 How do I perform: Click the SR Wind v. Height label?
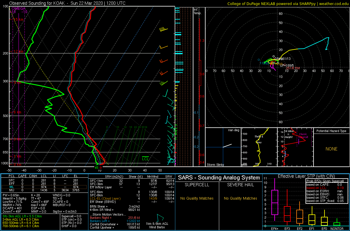coord(289,134)
